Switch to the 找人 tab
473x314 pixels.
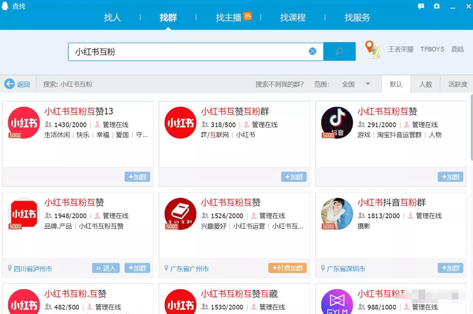click(x=112, y=18)
